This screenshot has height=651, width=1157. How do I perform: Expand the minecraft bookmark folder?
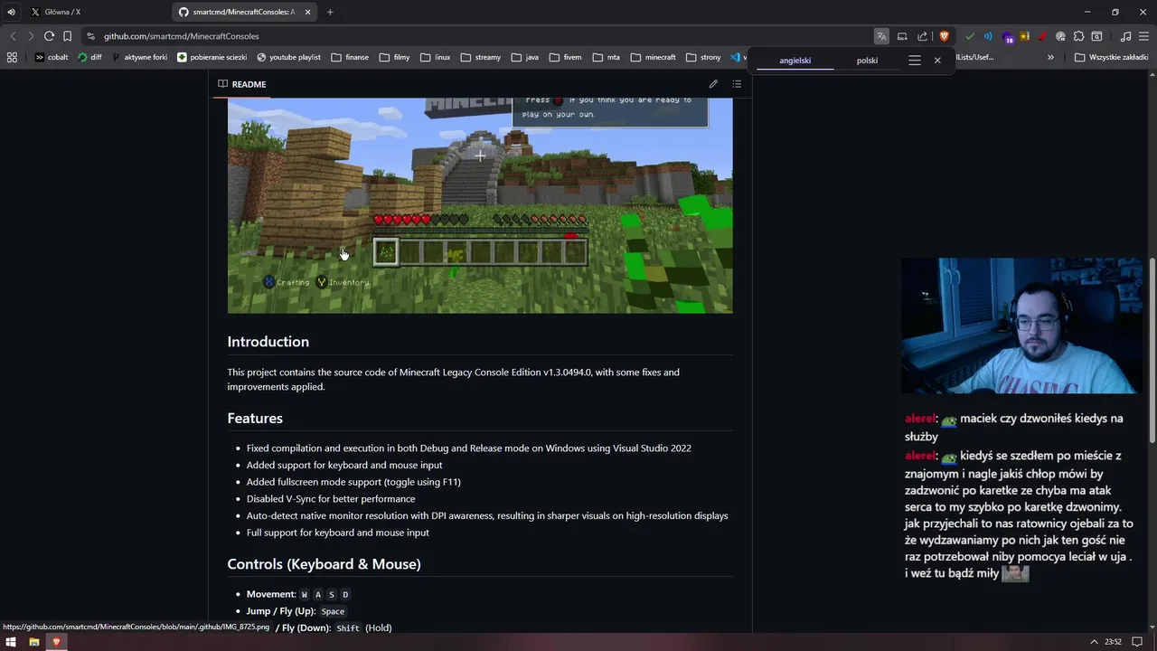654,57
